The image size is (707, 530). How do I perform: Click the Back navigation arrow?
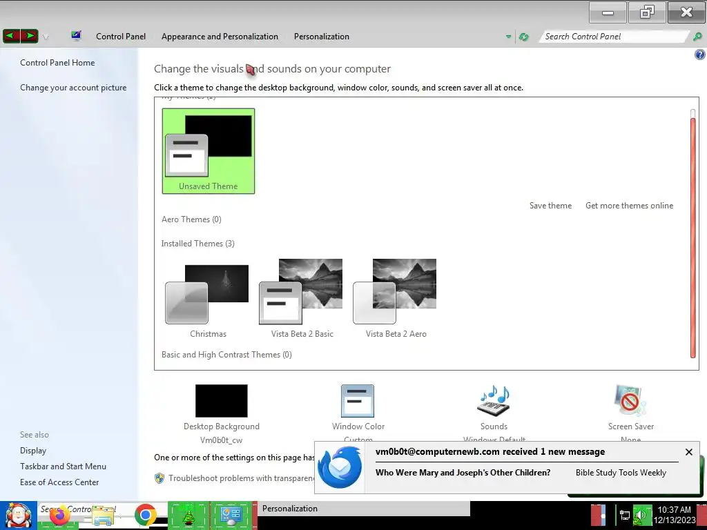pyautogui.click(x=11, y=36)
